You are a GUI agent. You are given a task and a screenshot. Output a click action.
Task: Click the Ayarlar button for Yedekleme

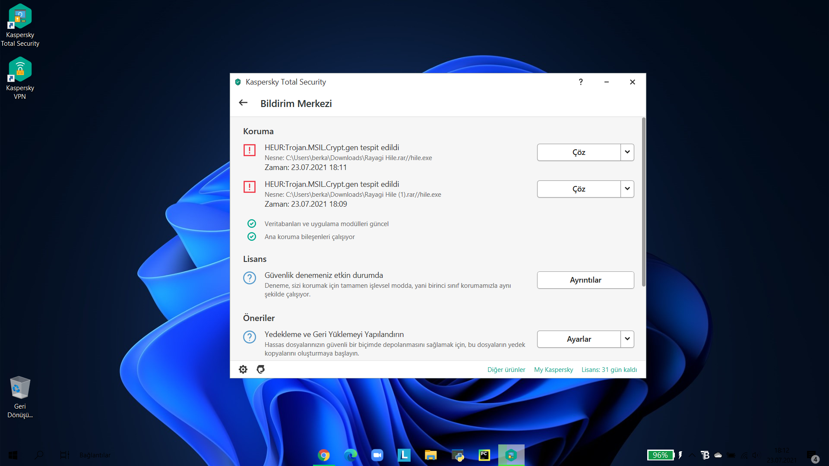579,339
